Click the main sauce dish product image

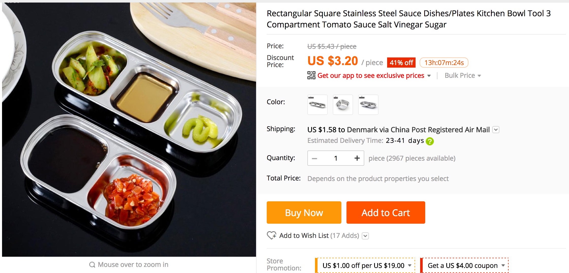point(129,130)
